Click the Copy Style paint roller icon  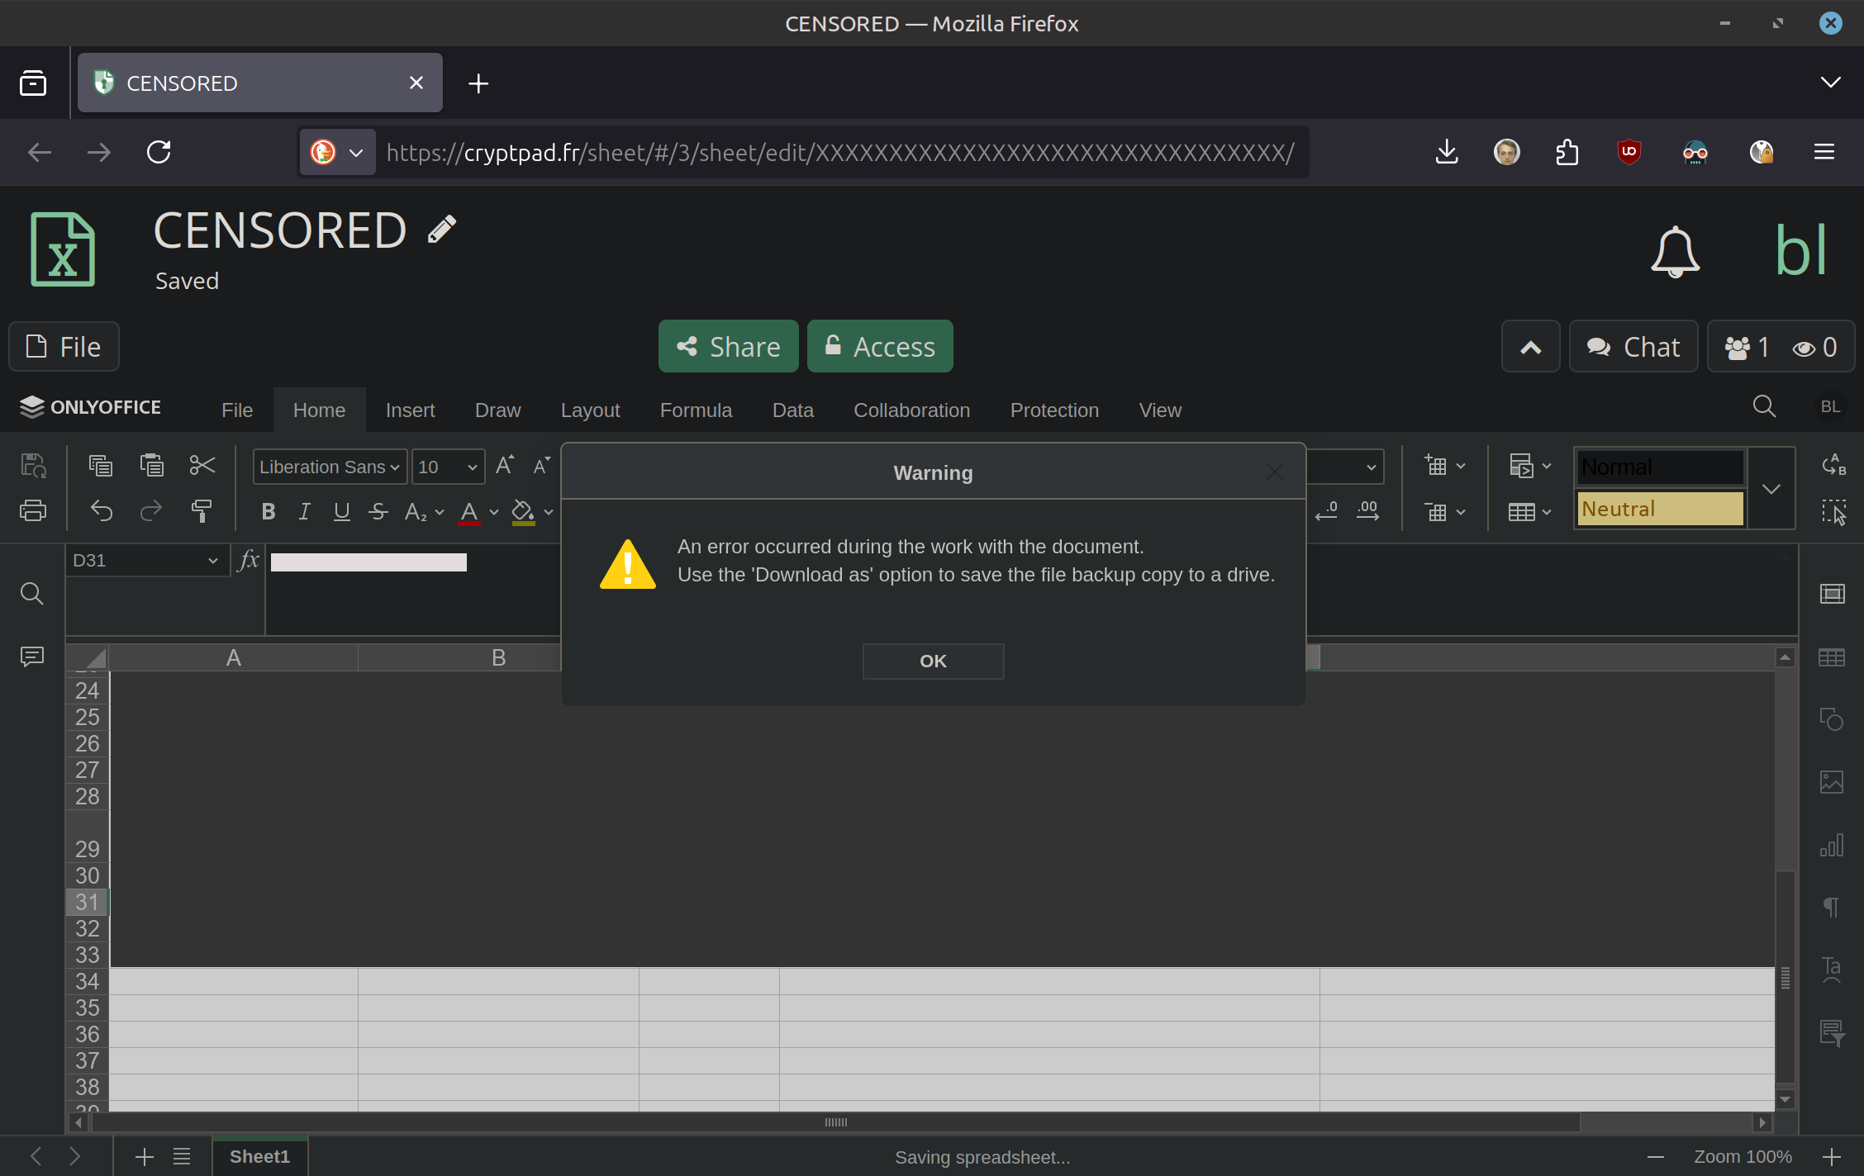tap(201, 511)
